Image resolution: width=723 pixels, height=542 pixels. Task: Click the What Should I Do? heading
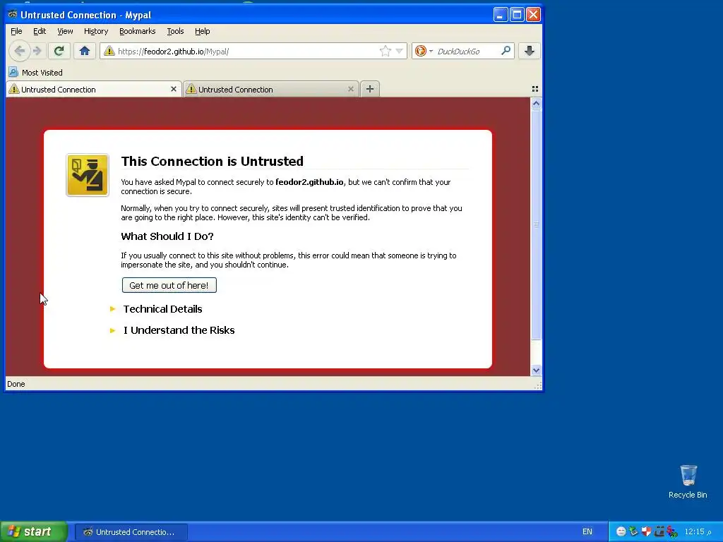pos(167,236)
